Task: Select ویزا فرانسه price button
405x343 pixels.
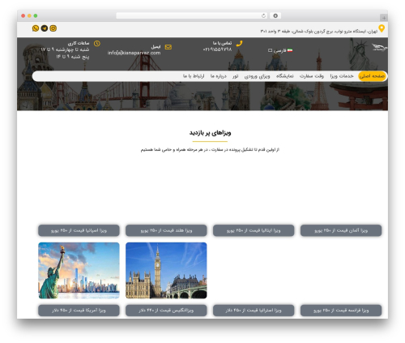Action: (x=341, y=311)
